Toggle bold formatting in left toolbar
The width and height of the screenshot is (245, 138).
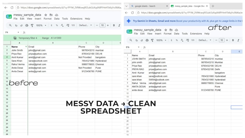114,25
